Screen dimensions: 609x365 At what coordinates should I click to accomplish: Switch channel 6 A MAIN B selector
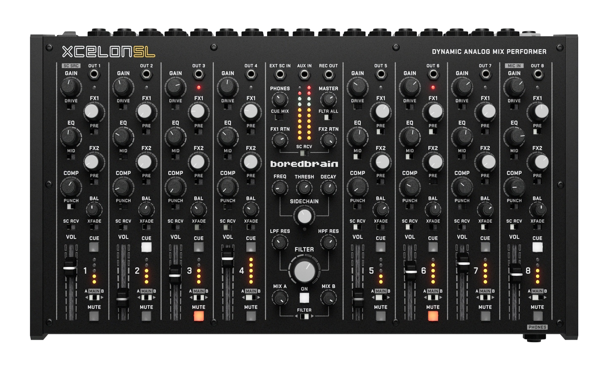tap(433, 298)
